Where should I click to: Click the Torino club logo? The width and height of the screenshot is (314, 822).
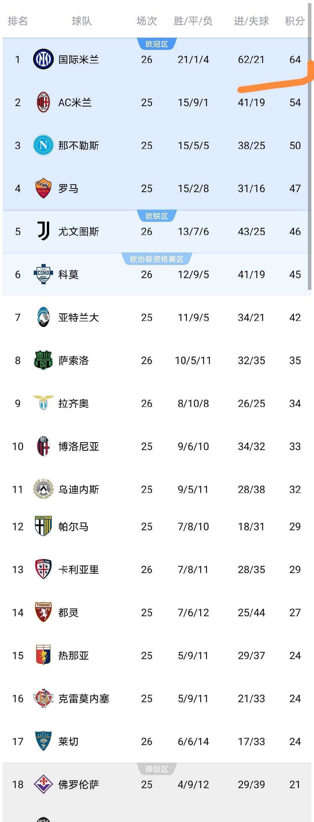click(43, 612)
